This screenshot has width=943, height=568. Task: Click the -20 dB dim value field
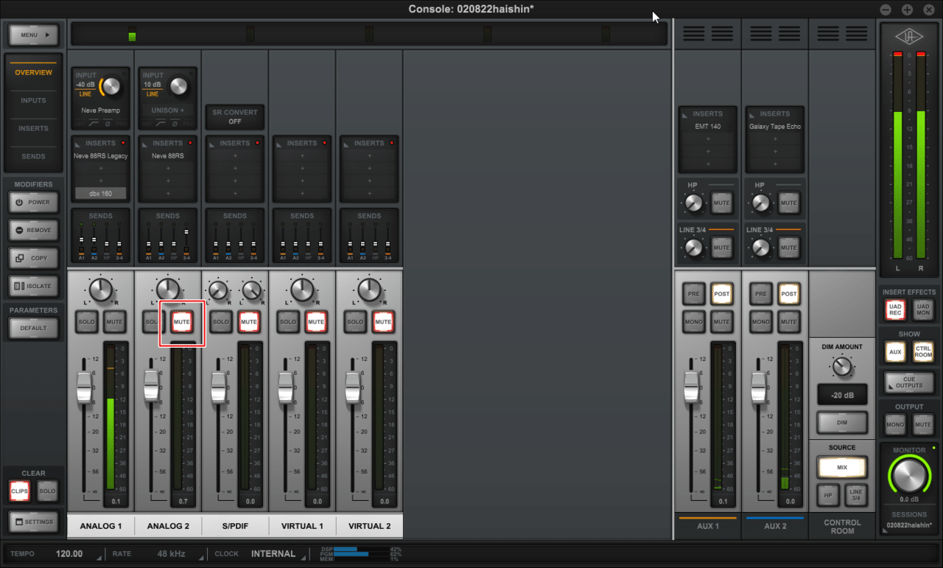tap(842, 395)
